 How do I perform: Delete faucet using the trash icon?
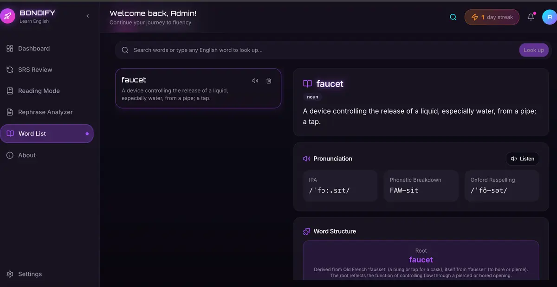click(269, 81)
